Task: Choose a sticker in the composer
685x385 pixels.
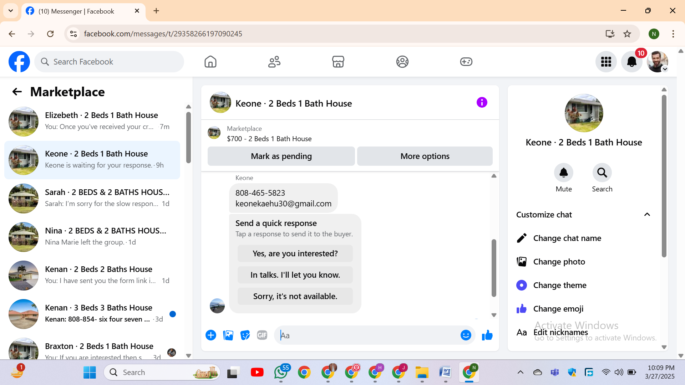Action: [245, 335]
